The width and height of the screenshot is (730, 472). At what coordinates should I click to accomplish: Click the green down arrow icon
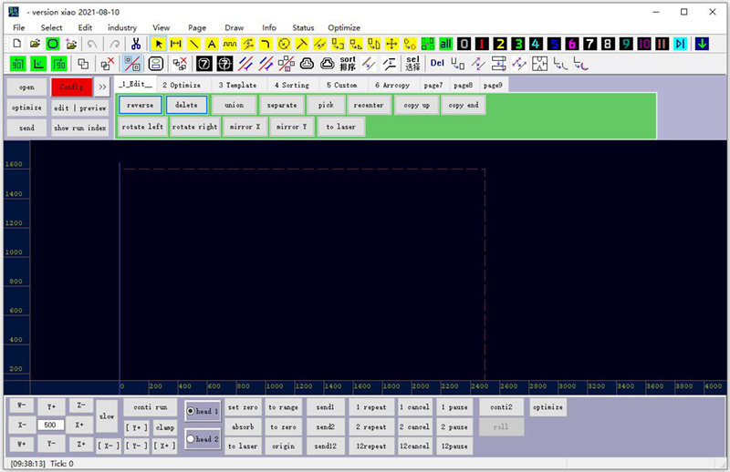click(x=702, y=44)
